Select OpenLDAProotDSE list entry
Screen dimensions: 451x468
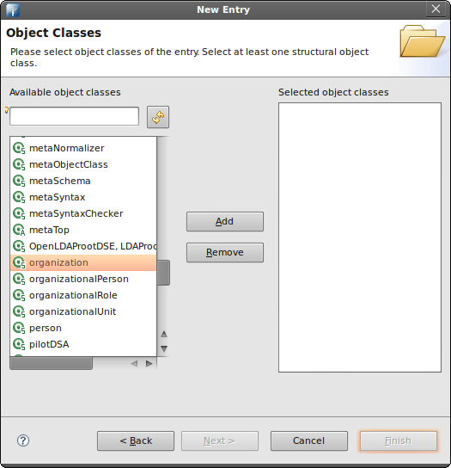click(x=83, y=246)
